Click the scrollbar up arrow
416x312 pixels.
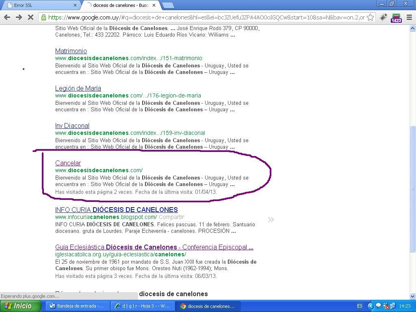(413, 28)
